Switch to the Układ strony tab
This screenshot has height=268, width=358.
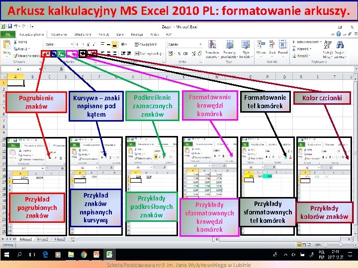(83, 34)
